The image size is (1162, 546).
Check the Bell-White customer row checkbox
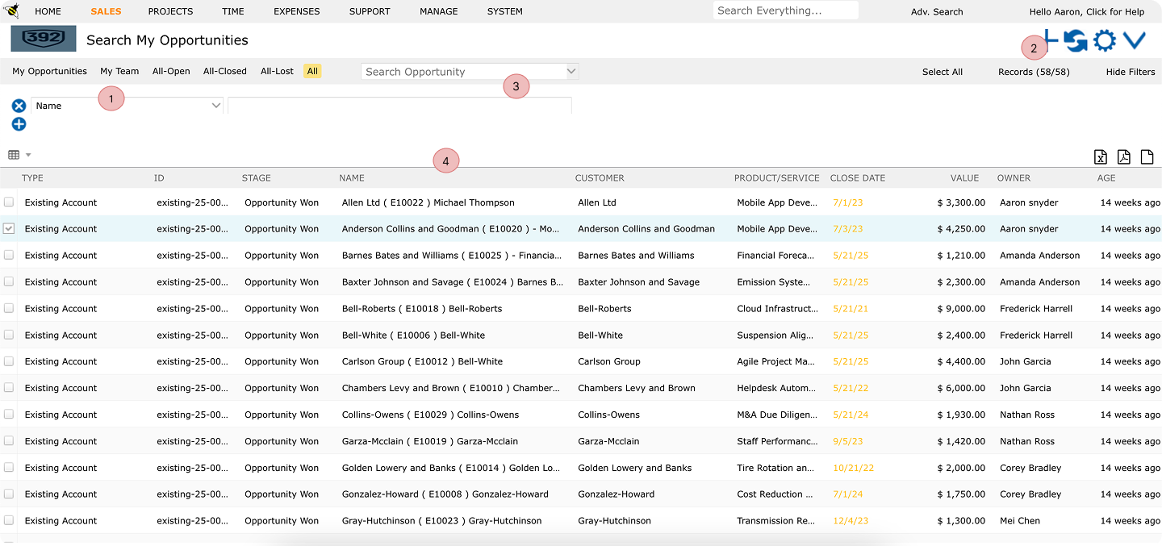[x=9, y=335]
